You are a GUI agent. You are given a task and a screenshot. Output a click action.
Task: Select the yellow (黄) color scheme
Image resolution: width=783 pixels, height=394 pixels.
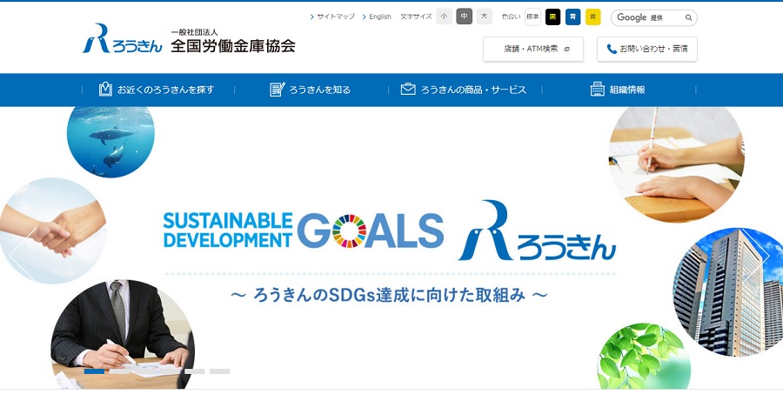(x=592, y=17)
